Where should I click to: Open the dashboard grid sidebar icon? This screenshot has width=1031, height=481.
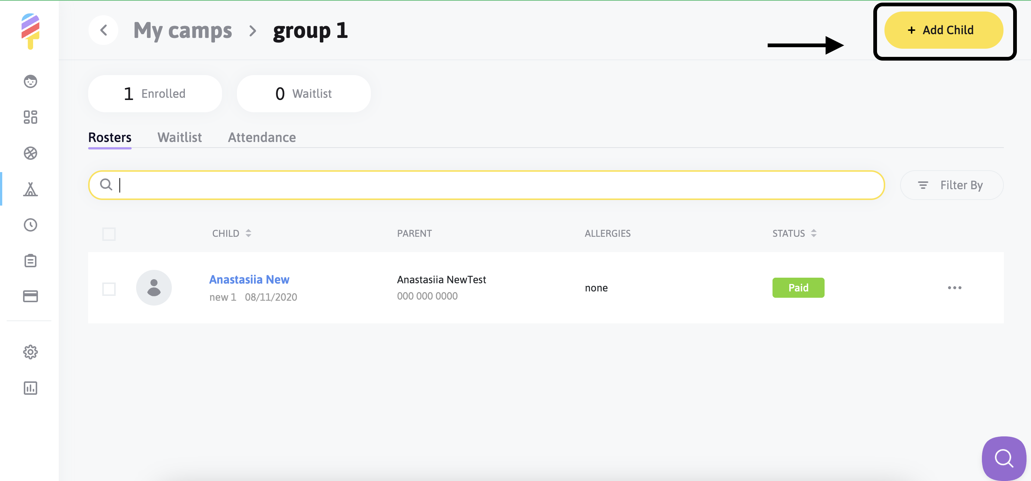click(x=30, y=117)
